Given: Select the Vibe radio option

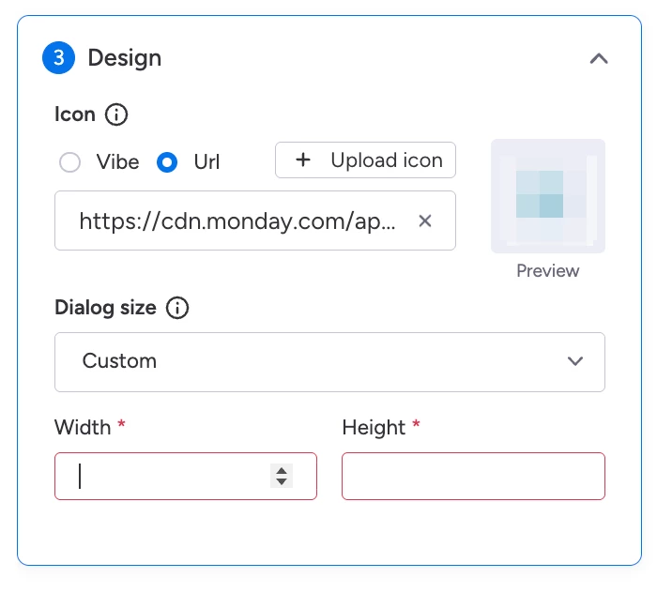Looking at the screenshot, I should pos(69,162).
